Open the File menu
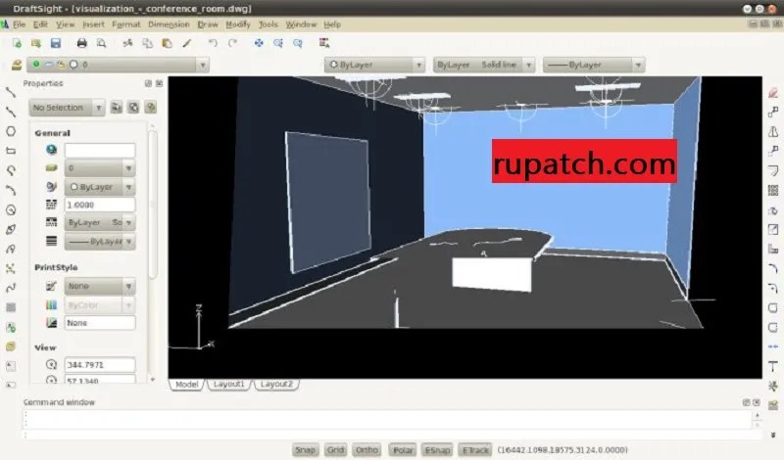 [x=19, y=24]
